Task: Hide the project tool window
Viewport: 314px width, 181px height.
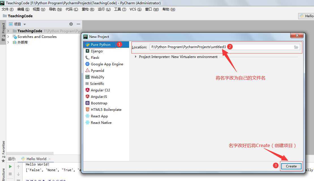Action: point(78,24)
